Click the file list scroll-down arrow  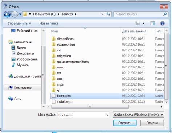pyautogui.click(x=167, y=102)
